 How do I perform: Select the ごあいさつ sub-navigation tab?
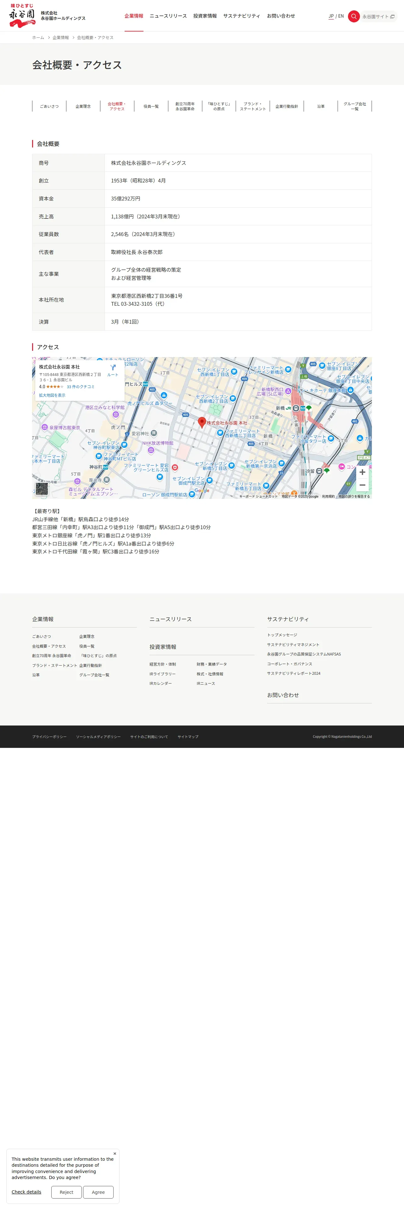[49, 107]
